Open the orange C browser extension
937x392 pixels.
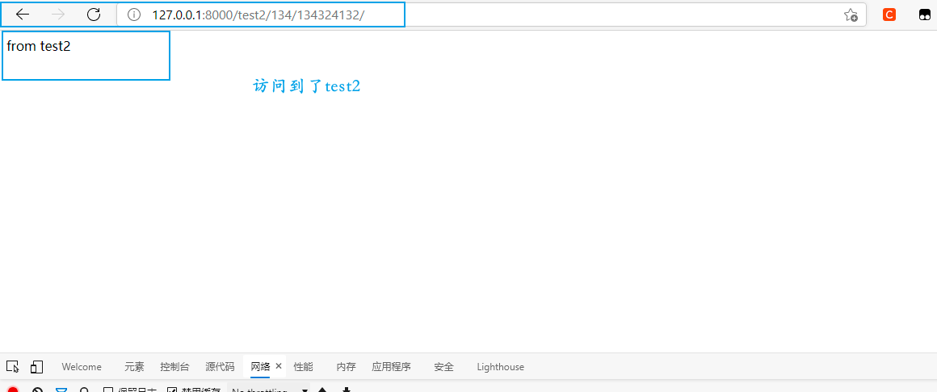(889, 15)
